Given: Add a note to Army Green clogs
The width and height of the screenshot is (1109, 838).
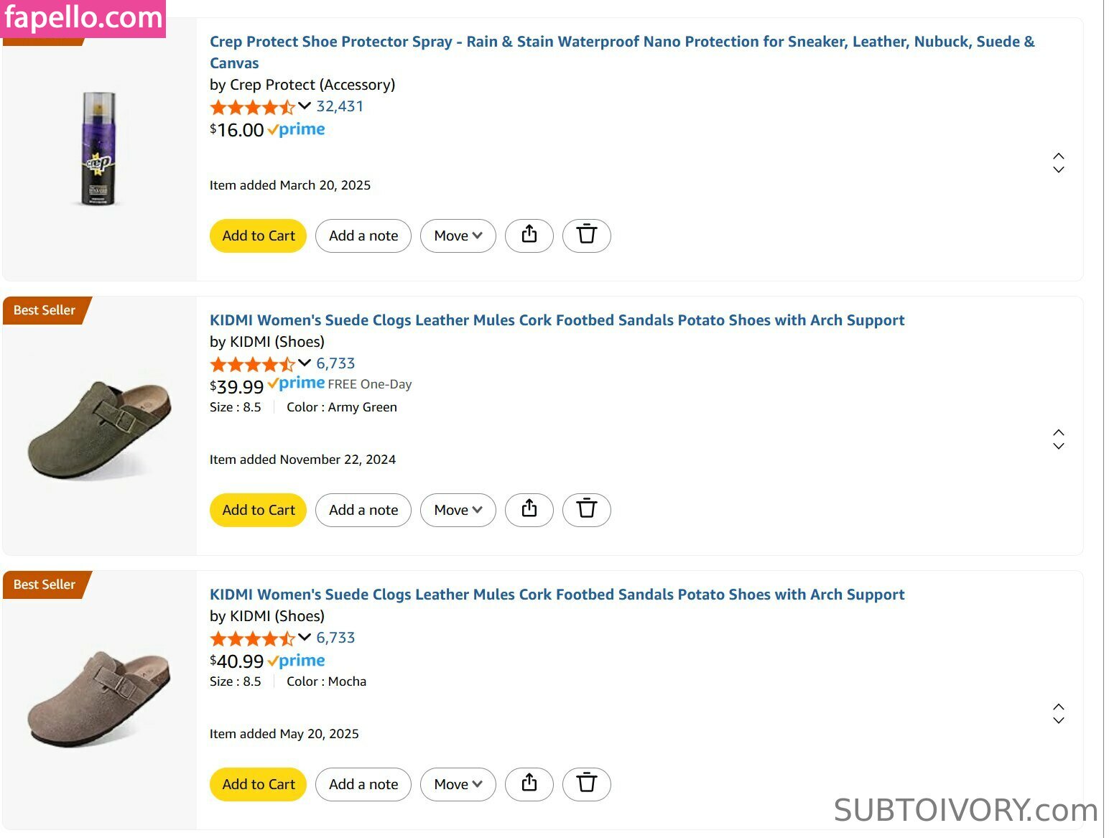Looking at the screenshot, I should 363,510.
